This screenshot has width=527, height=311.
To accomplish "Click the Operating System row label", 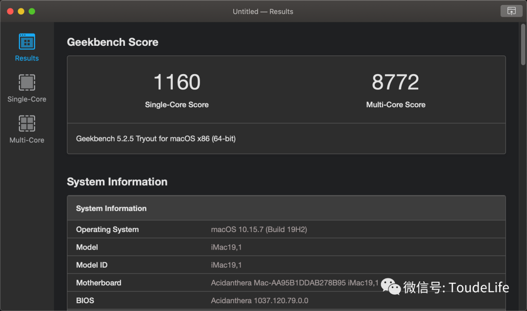I will pos(107,230).
